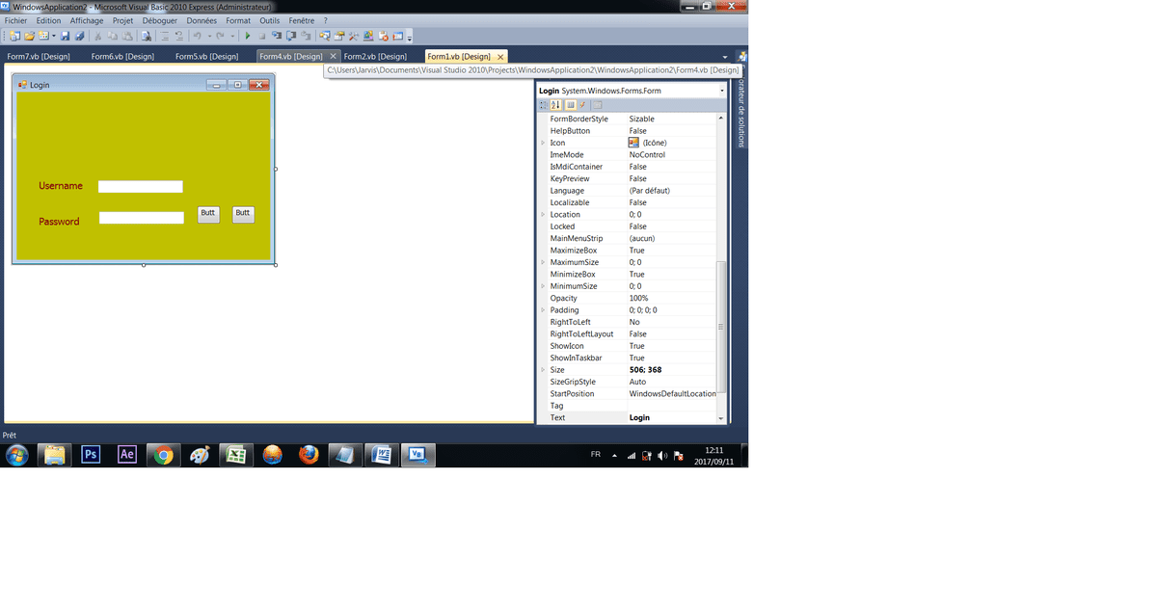Viewport: 1157px width, 611px height.
Task: Open the Properties Window toolbar icon
Action: [x=338, y=36]
